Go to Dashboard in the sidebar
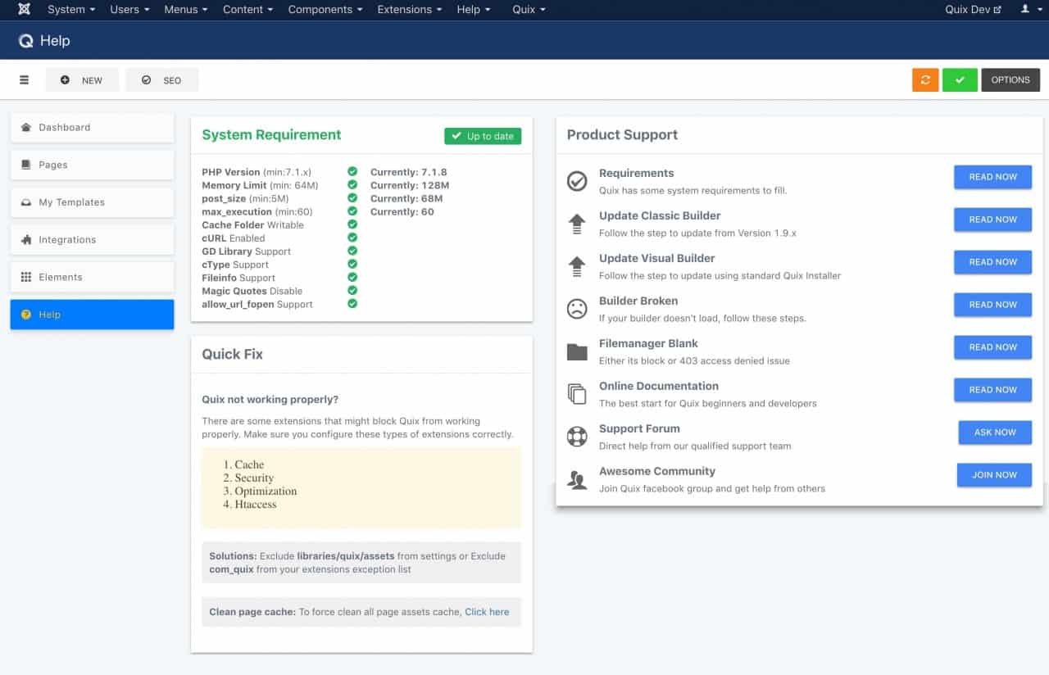The image size is (1049, 675). 92,128
